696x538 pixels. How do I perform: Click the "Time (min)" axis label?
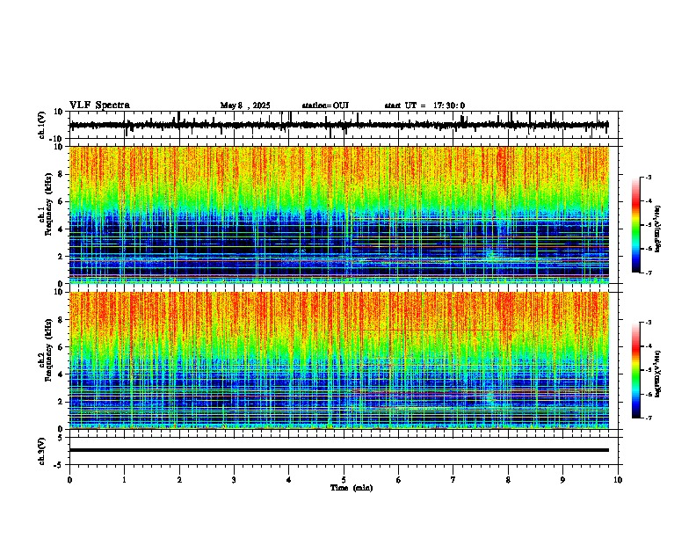(352, 488)
